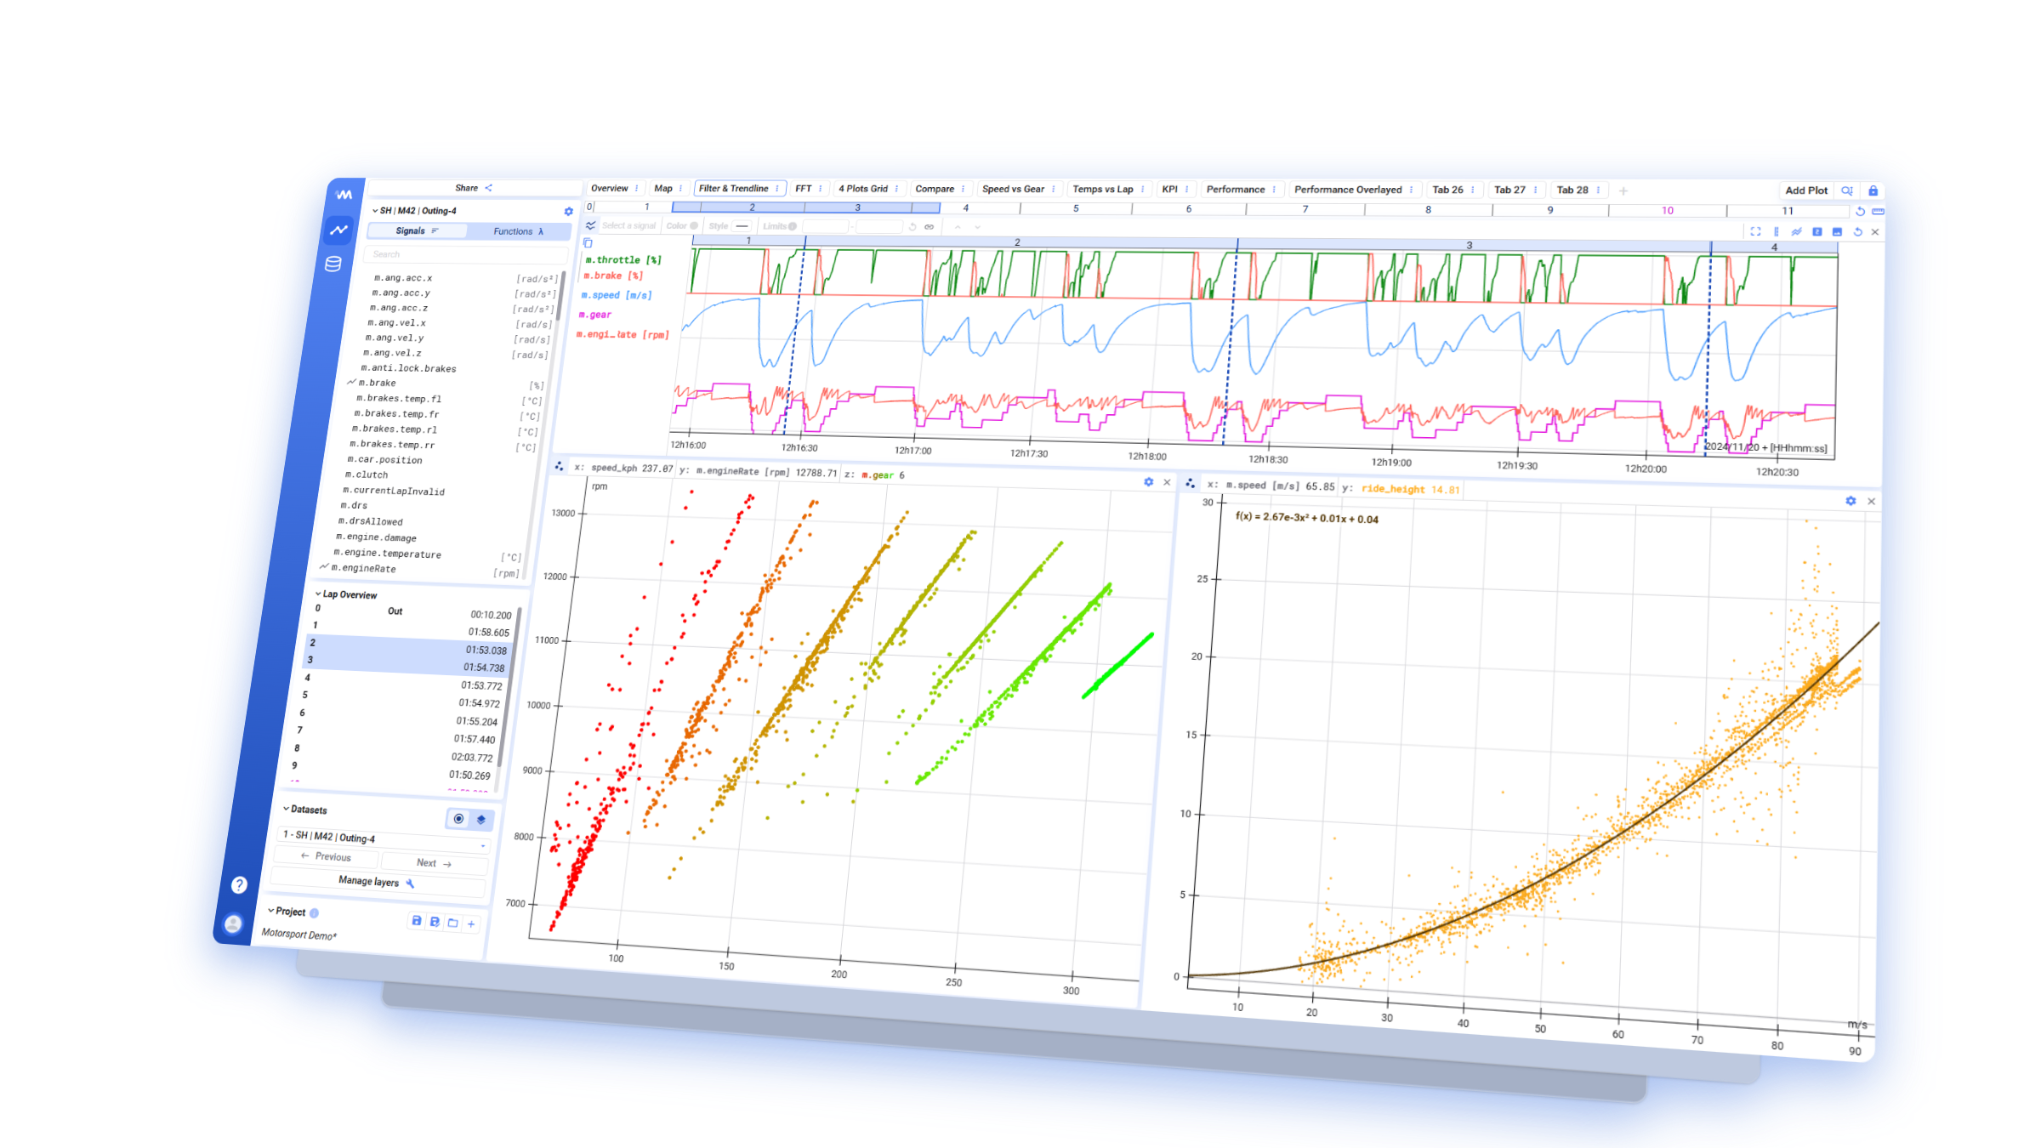Click the lock icon beside Add Plot
The width and height of the screenshot is (2041, 1148).
pyautogui.click(x=1873, y=191)
